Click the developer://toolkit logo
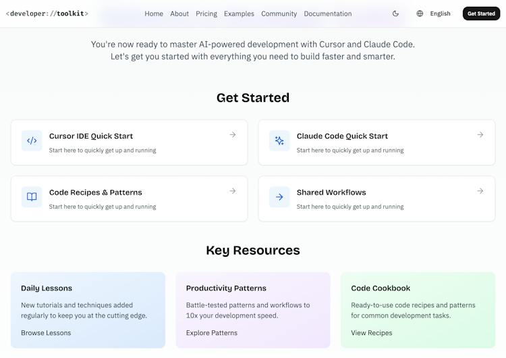This screenshot has width=506, height=358. (47, 14)
